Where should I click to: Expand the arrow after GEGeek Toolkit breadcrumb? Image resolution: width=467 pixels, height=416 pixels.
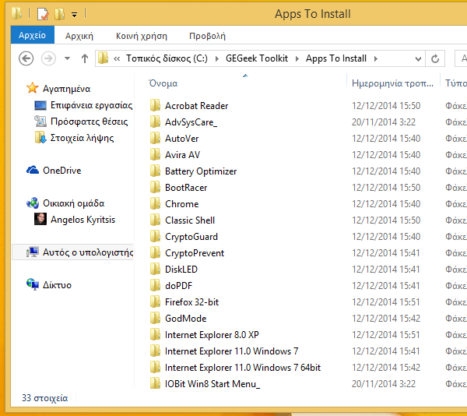pos(297,58)
